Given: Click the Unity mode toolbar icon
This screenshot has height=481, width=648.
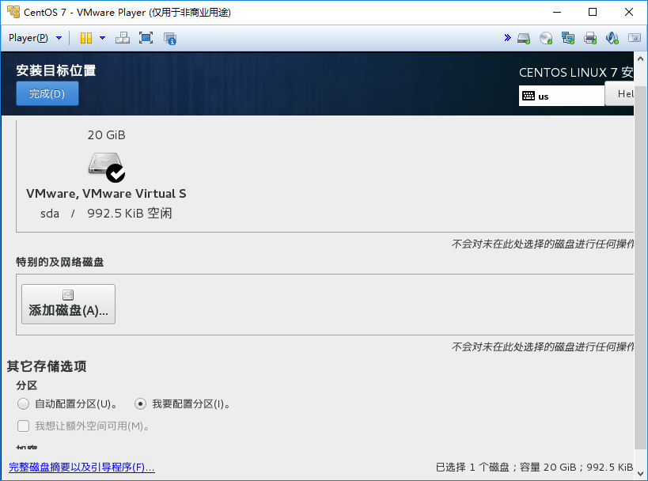Looking at the screenshot, I should [170, 39].
